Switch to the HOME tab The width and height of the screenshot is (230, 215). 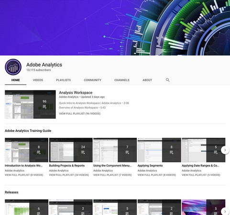[15, 80]
